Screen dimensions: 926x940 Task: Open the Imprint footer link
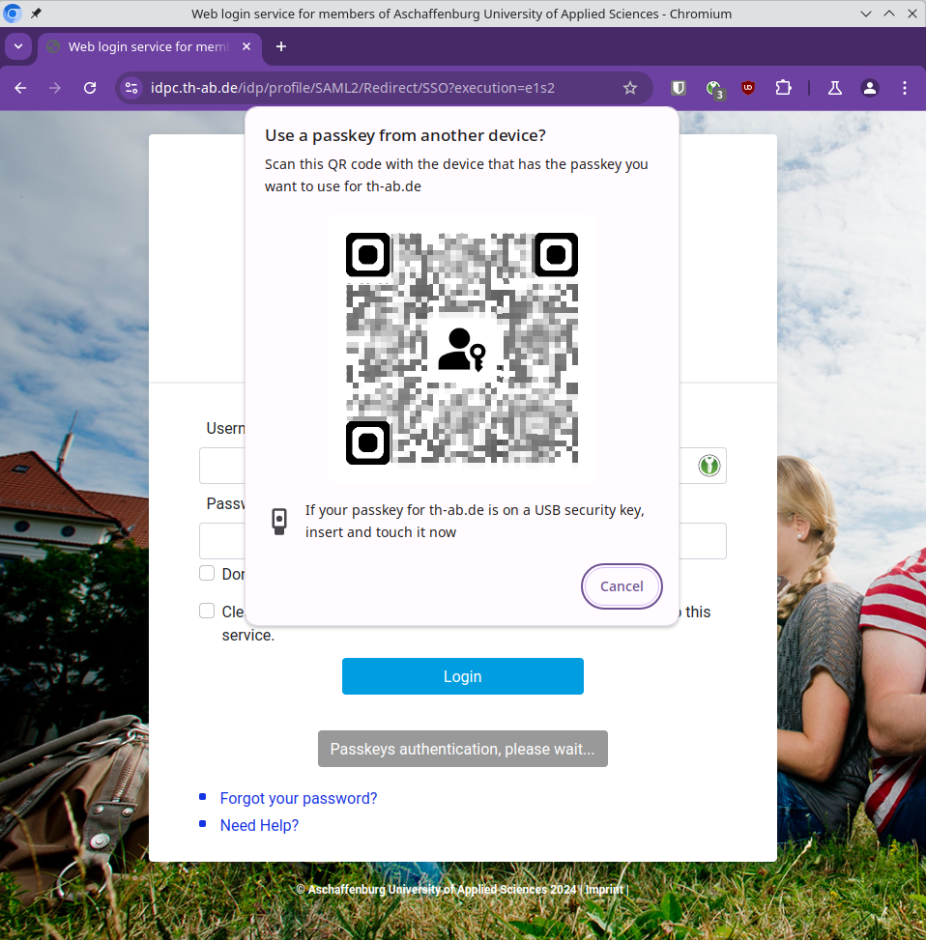(x=604, y=890)
